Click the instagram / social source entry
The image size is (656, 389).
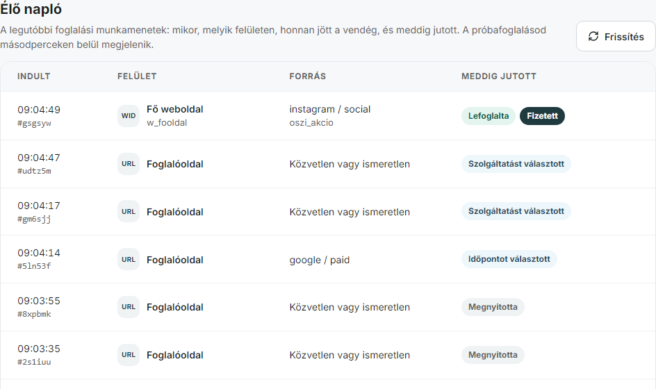tap(329, 109)
